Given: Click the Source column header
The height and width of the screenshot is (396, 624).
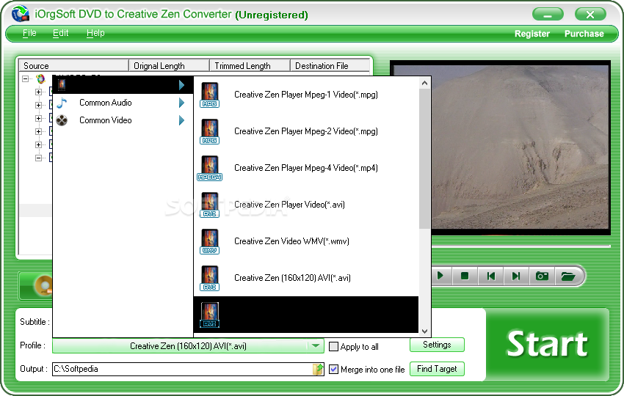Looking at the screenshot, I should pyautogui.click(x=73, y=65).
